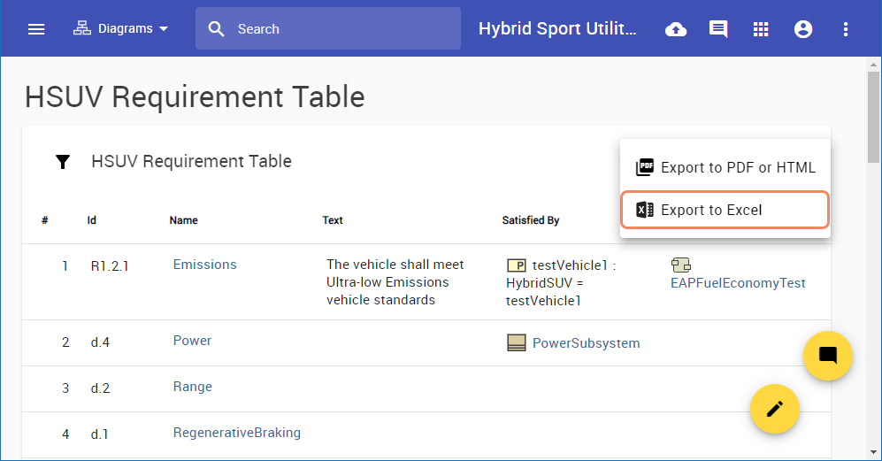This screenshot has width=882, height=461.
Task: Open the RegenerativeBraking requirement link
Action: click(x=237, y=433)
